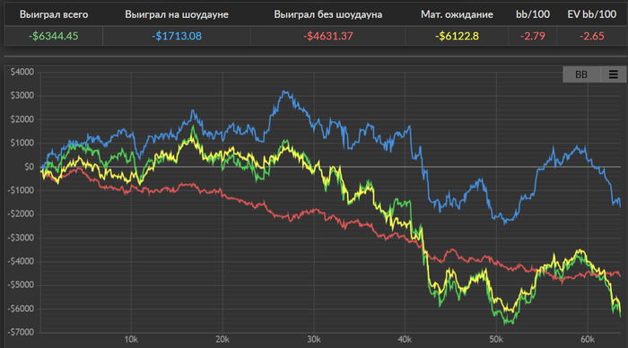Click the 'Выиграл без шоудауна' column header
Screen dimensions: 628x348
[328, 15]
